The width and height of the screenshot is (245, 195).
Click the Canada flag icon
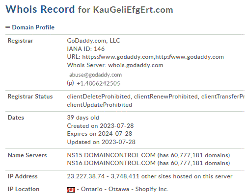tap(71, 190)
